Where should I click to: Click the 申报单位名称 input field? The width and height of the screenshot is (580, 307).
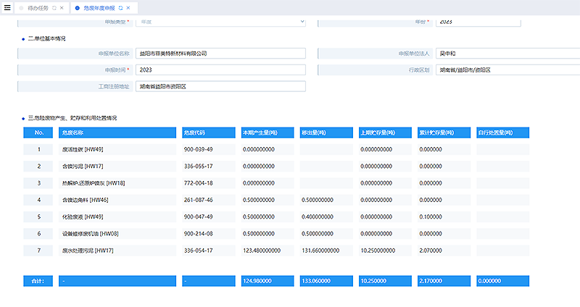pos(220,54)
